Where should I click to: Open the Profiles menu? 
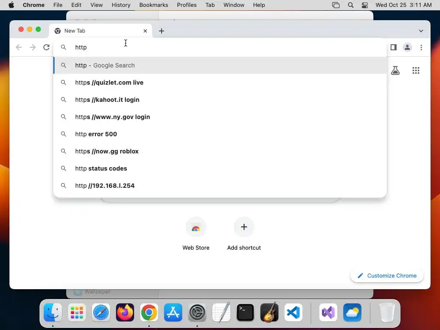click(x=186, y=5)
